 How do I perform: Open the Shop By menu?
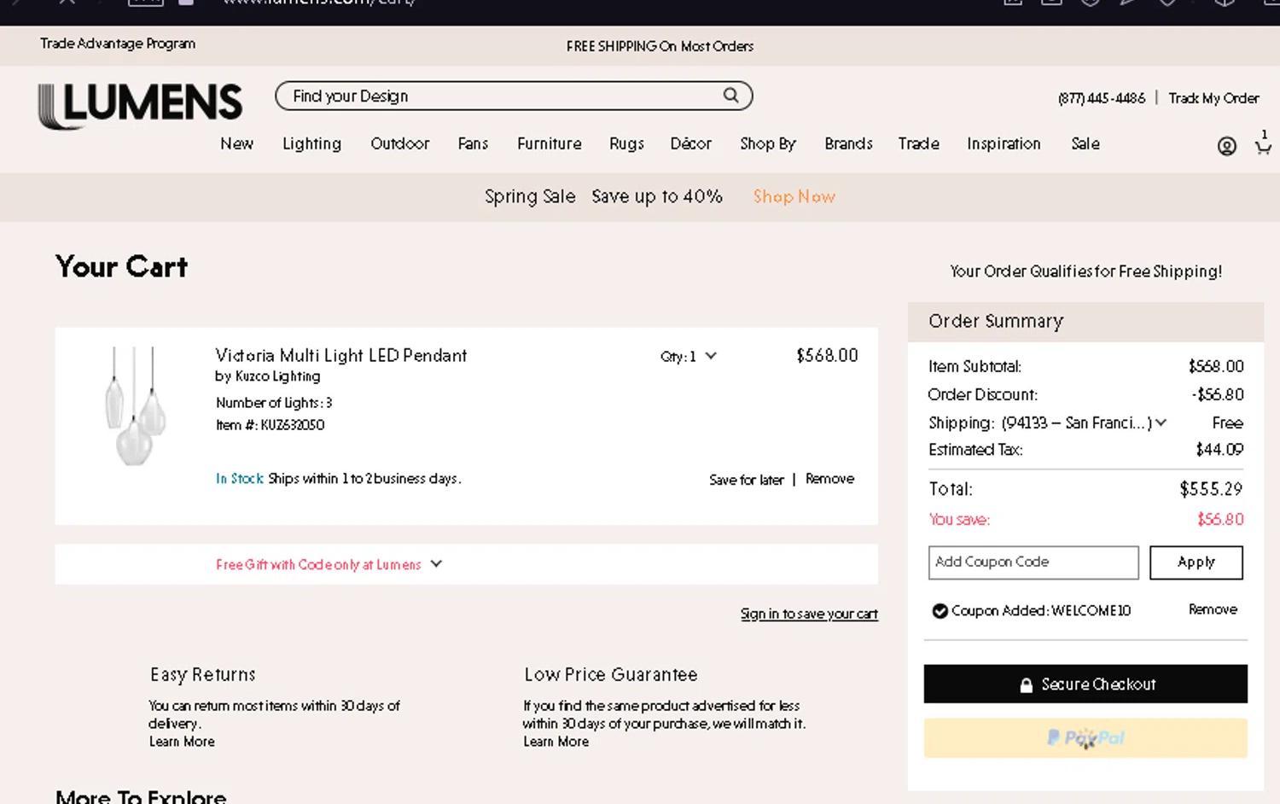[767, 143]
